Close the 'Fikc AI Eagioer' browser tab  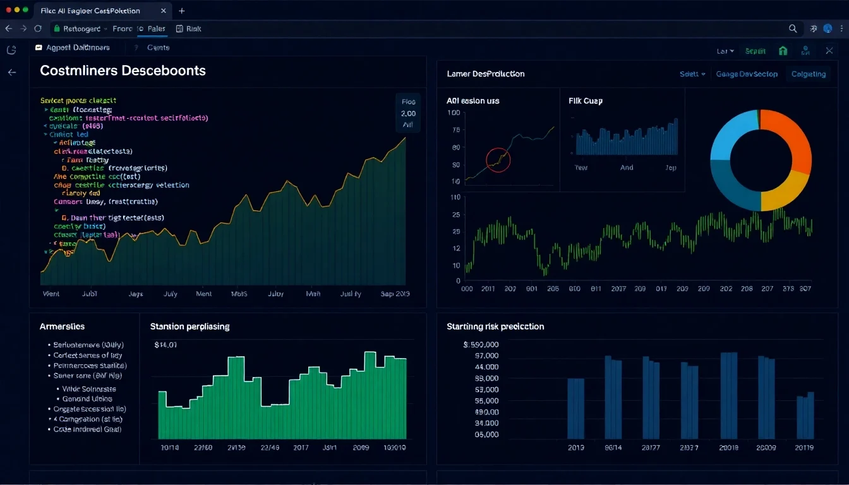tap(164, 11)
